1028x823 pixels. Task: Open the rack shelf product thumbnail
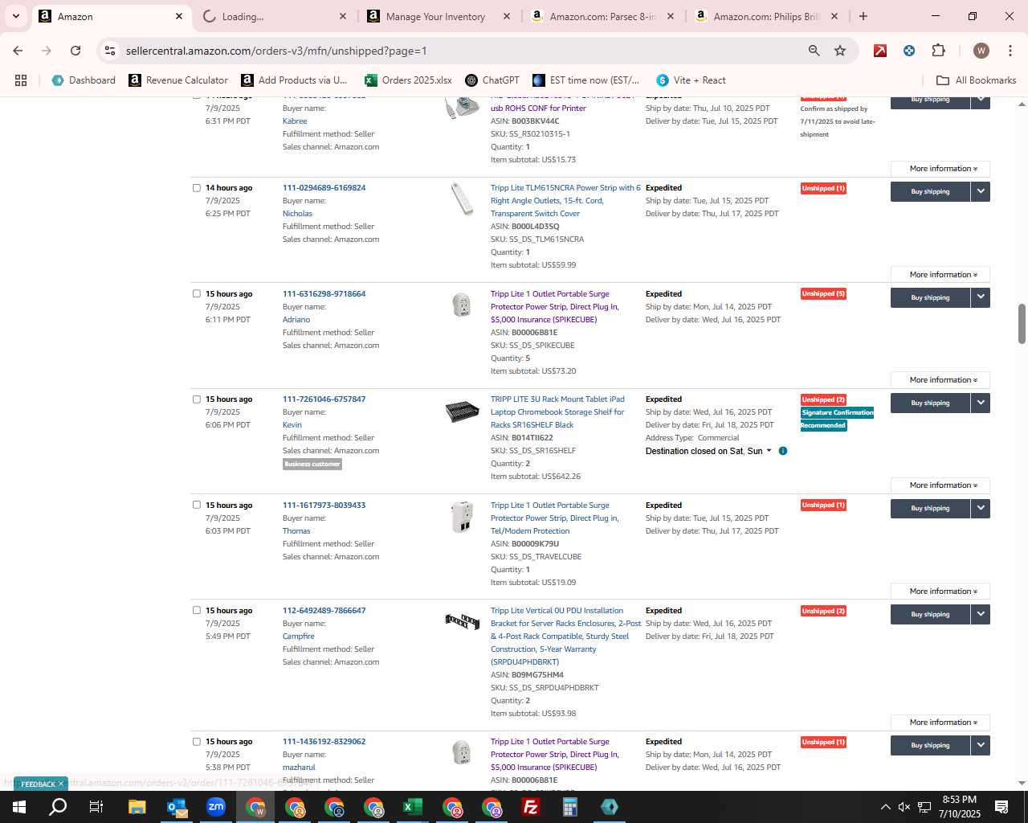pos(462,412)
